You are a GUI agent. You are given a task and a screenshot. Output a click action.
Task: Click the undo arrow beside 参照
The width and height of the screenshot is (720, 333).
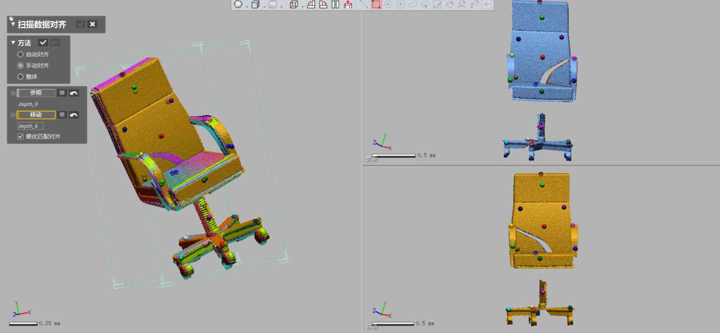point(73,93)
